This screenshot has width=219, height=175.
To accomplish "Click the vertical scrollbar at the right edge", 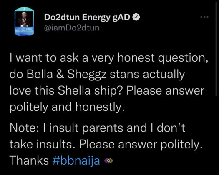I will pyautogui.click(x=216, y=49).
